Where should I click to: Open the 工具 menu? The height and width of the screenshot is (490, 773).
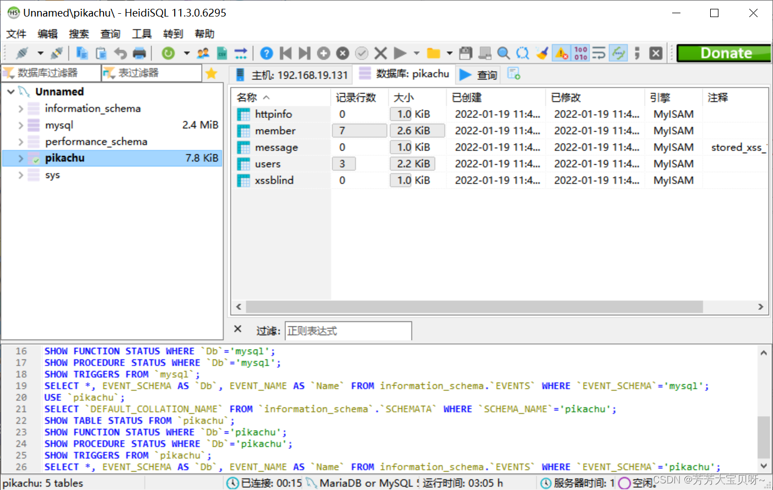coord(142,34)
